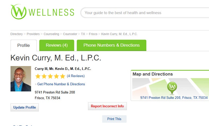Image resolution: width=209 pixels, height=126 pixels.
Task: Click the fifth gold rating star
Action: pos(62,76)
